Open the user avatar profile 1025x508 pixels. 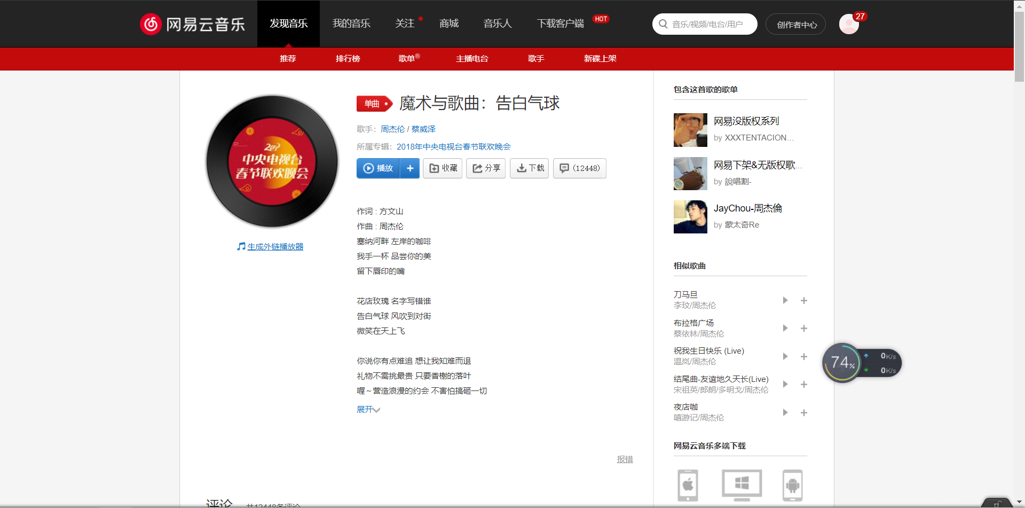click(x=849, y=24)
